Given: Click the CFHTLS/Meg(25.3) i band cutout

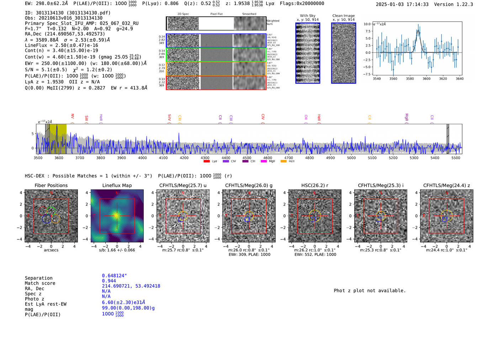Looking at the screenshot, I should pyautogui.click(x=381, y=216).
